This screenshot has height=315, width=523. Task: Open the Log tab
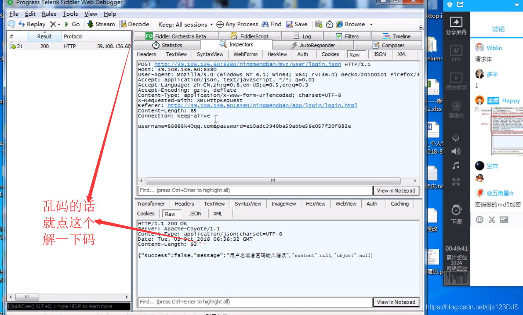point(302,36)
